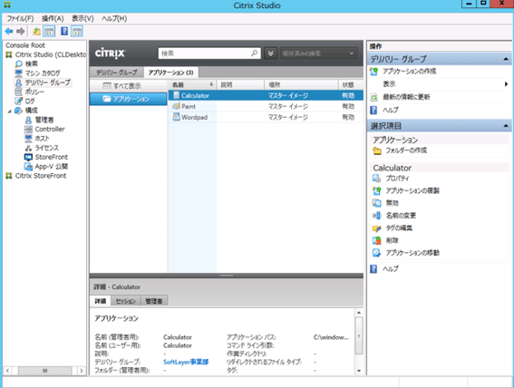Select デリバリー グループ in console tree

pos(47,82)
